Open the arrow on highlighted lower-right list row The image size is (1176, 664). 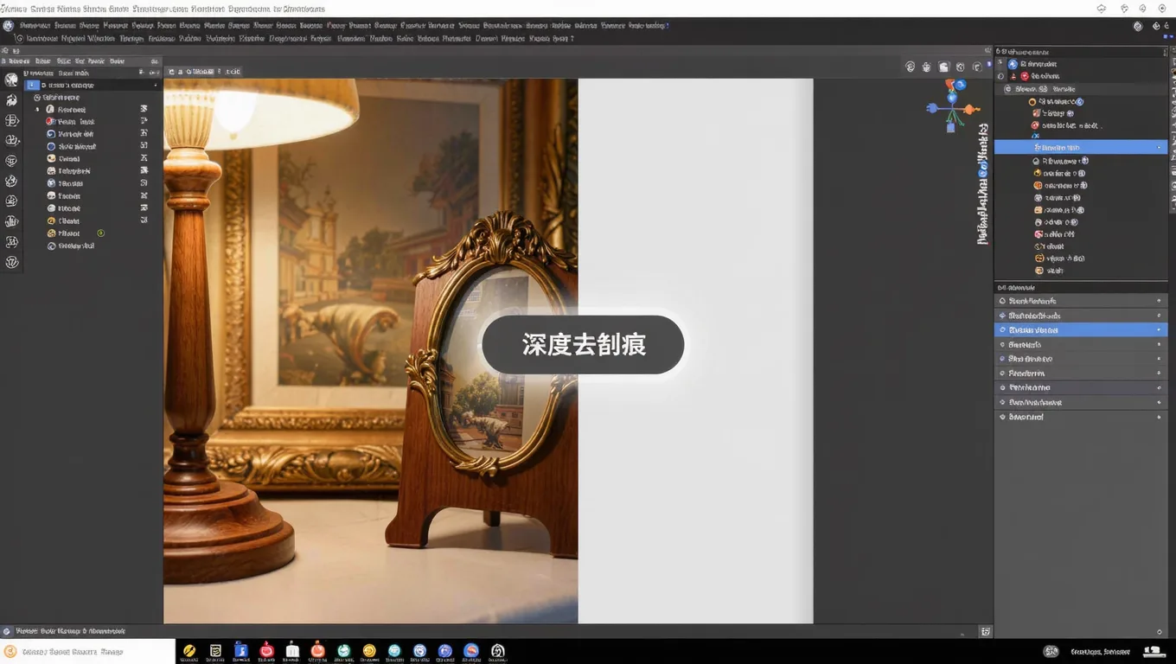(1159, 329)
